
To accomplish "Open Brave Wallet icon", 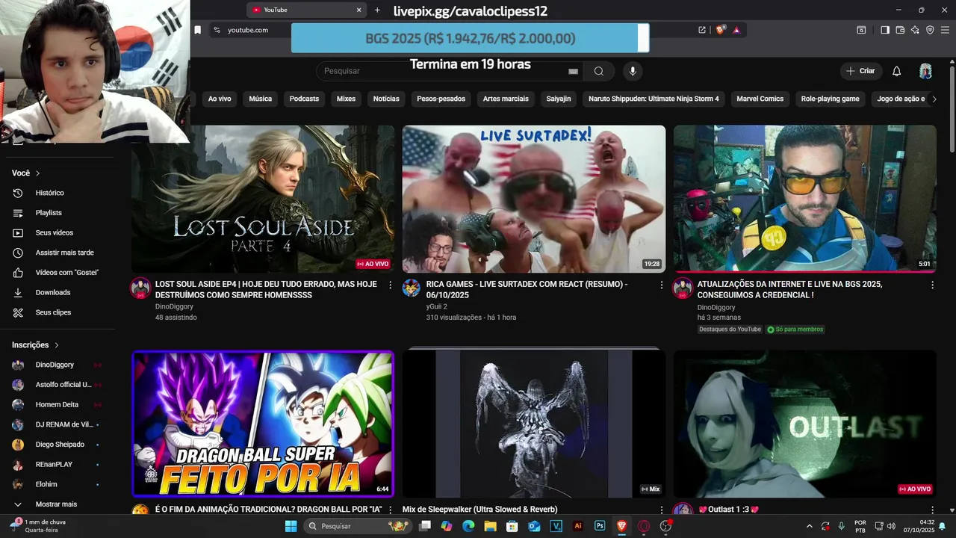I will tap(900, 30).
